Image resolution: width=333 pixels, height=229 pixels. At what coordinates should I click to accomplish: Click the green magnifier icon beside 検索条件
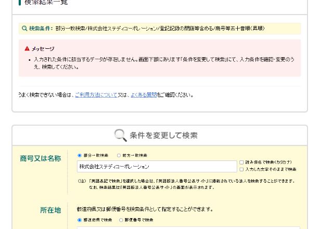(24, 29)
